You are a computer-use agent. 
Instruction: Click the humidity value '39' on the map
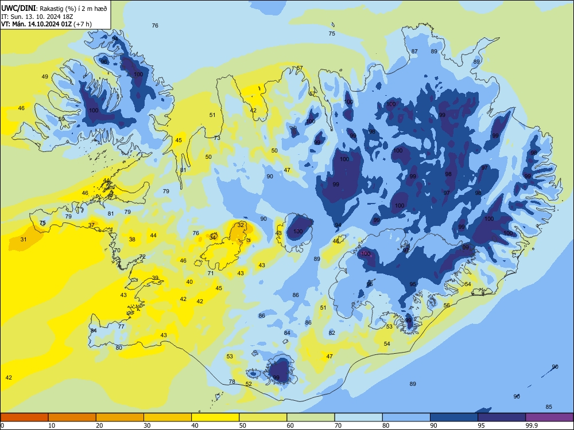point(155,278)
